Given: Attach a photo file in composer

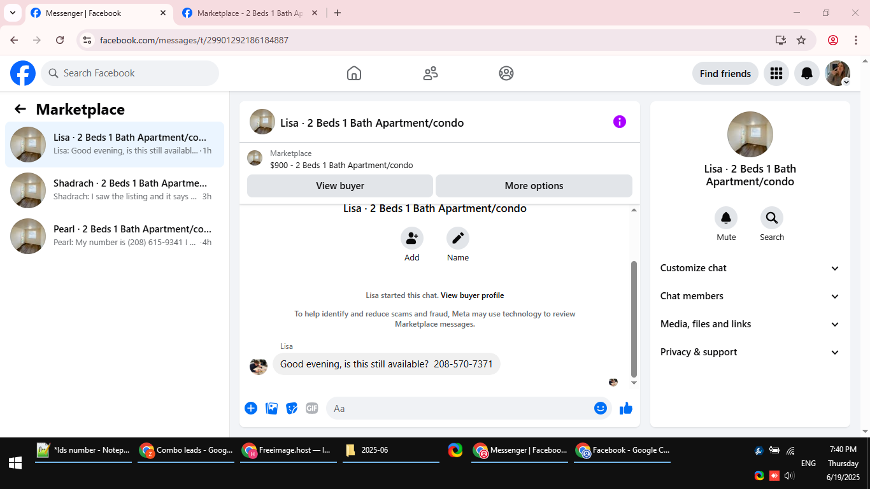Looking at the screenshot, I should click(272, 408).
